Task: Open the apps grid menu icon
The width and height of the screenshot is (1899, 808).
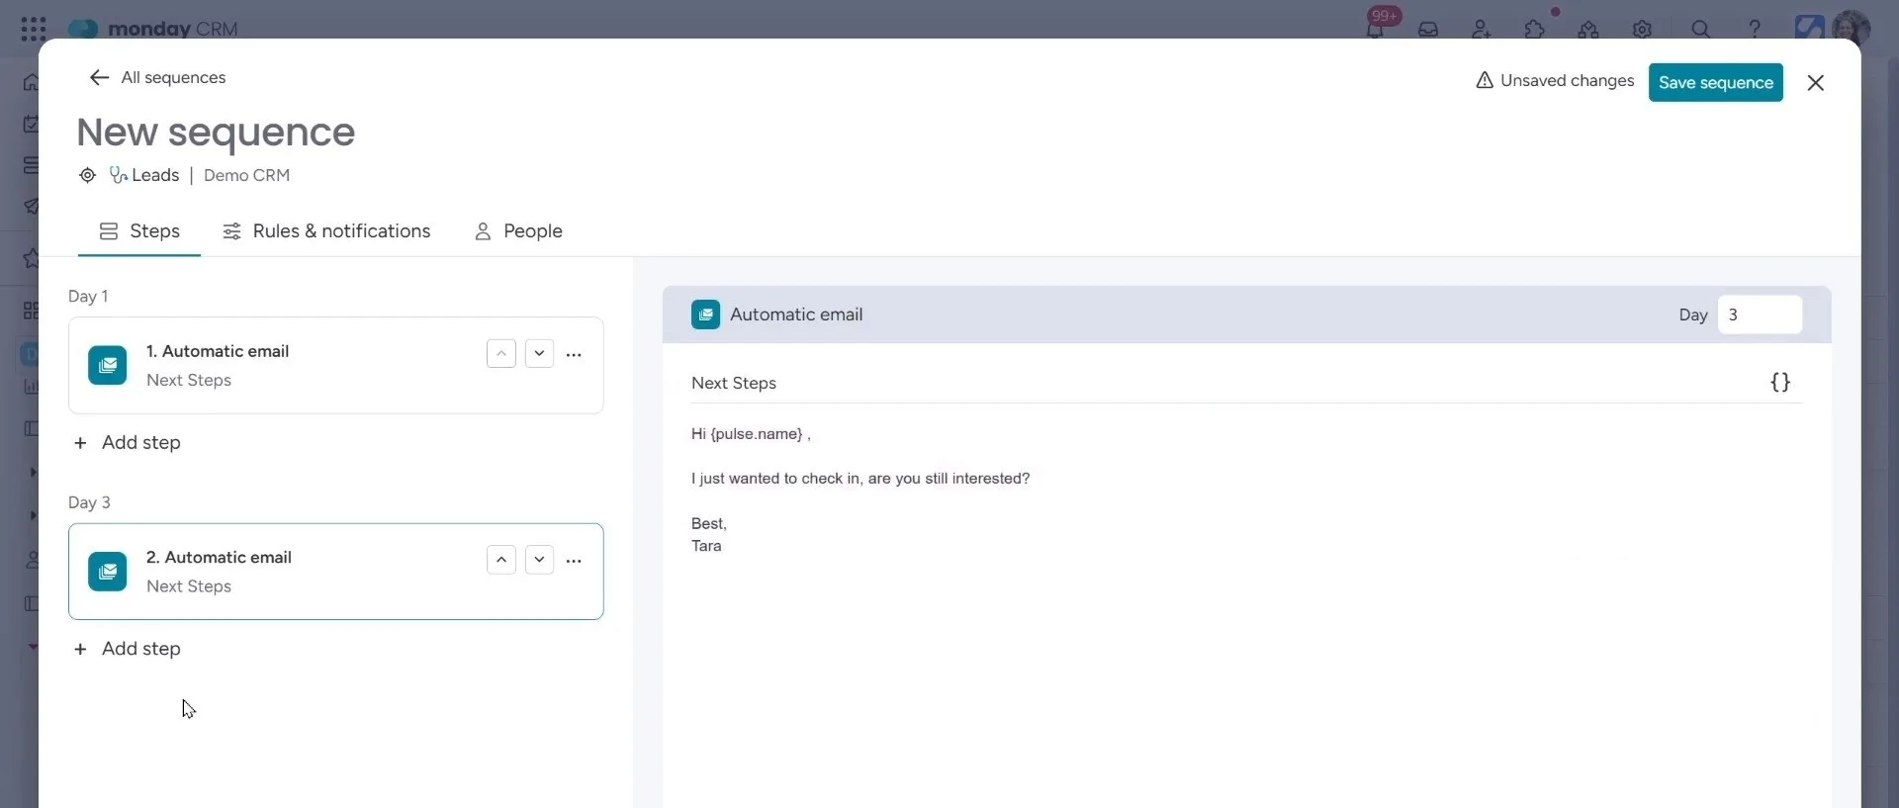Action: pyautogui.click(x=33, y=29)
